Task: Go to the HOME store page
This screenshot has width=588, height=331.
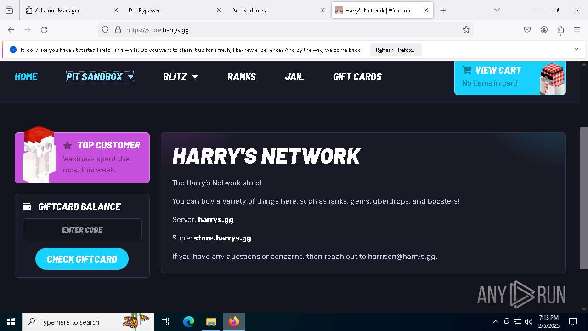Action: click(x=26, y=77)
